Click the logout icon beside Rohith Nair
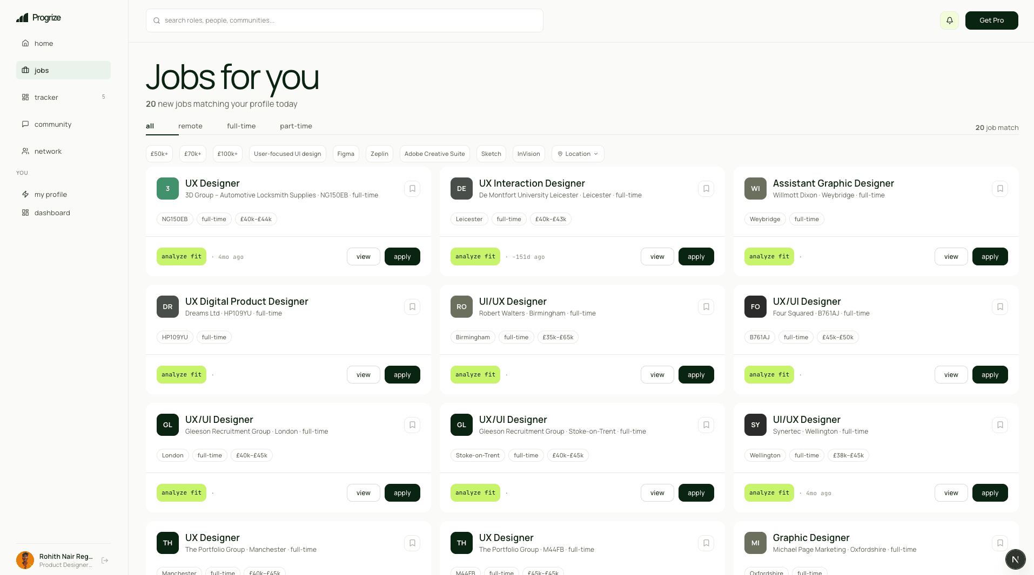 pos(105,560)
